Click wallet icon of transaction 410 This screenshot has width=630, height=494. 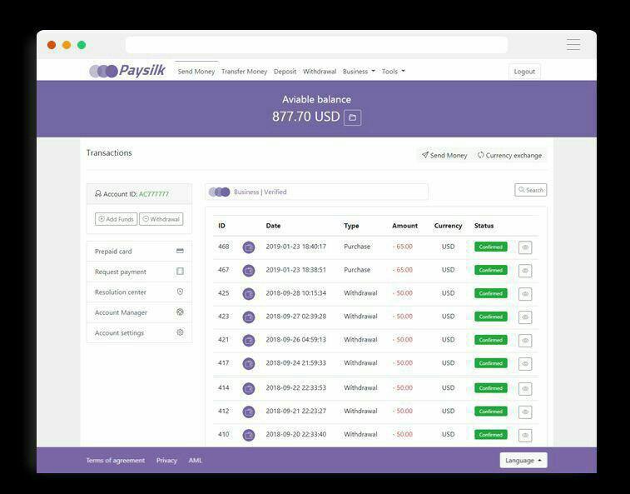pos(249,435)
